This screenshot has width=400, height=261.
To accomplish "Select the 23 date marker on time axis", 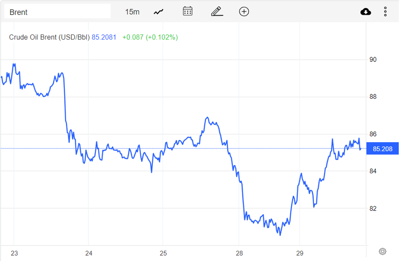I will (x=14, y=253).
